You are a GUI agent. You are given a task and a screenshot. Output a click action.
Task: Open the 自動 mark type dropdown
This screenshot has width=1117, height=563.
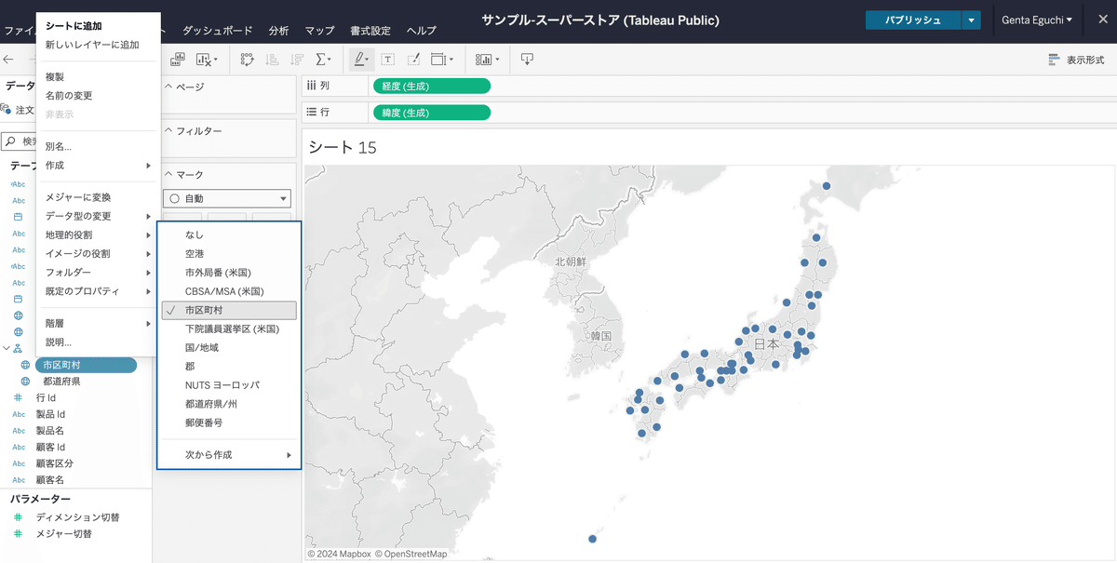click(227, 198)
